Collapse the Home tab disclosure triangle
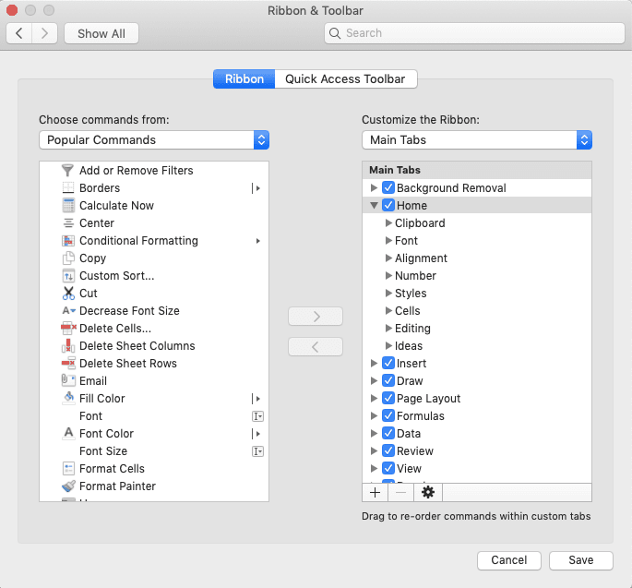632x588 pixels. (x=374, y=205)
